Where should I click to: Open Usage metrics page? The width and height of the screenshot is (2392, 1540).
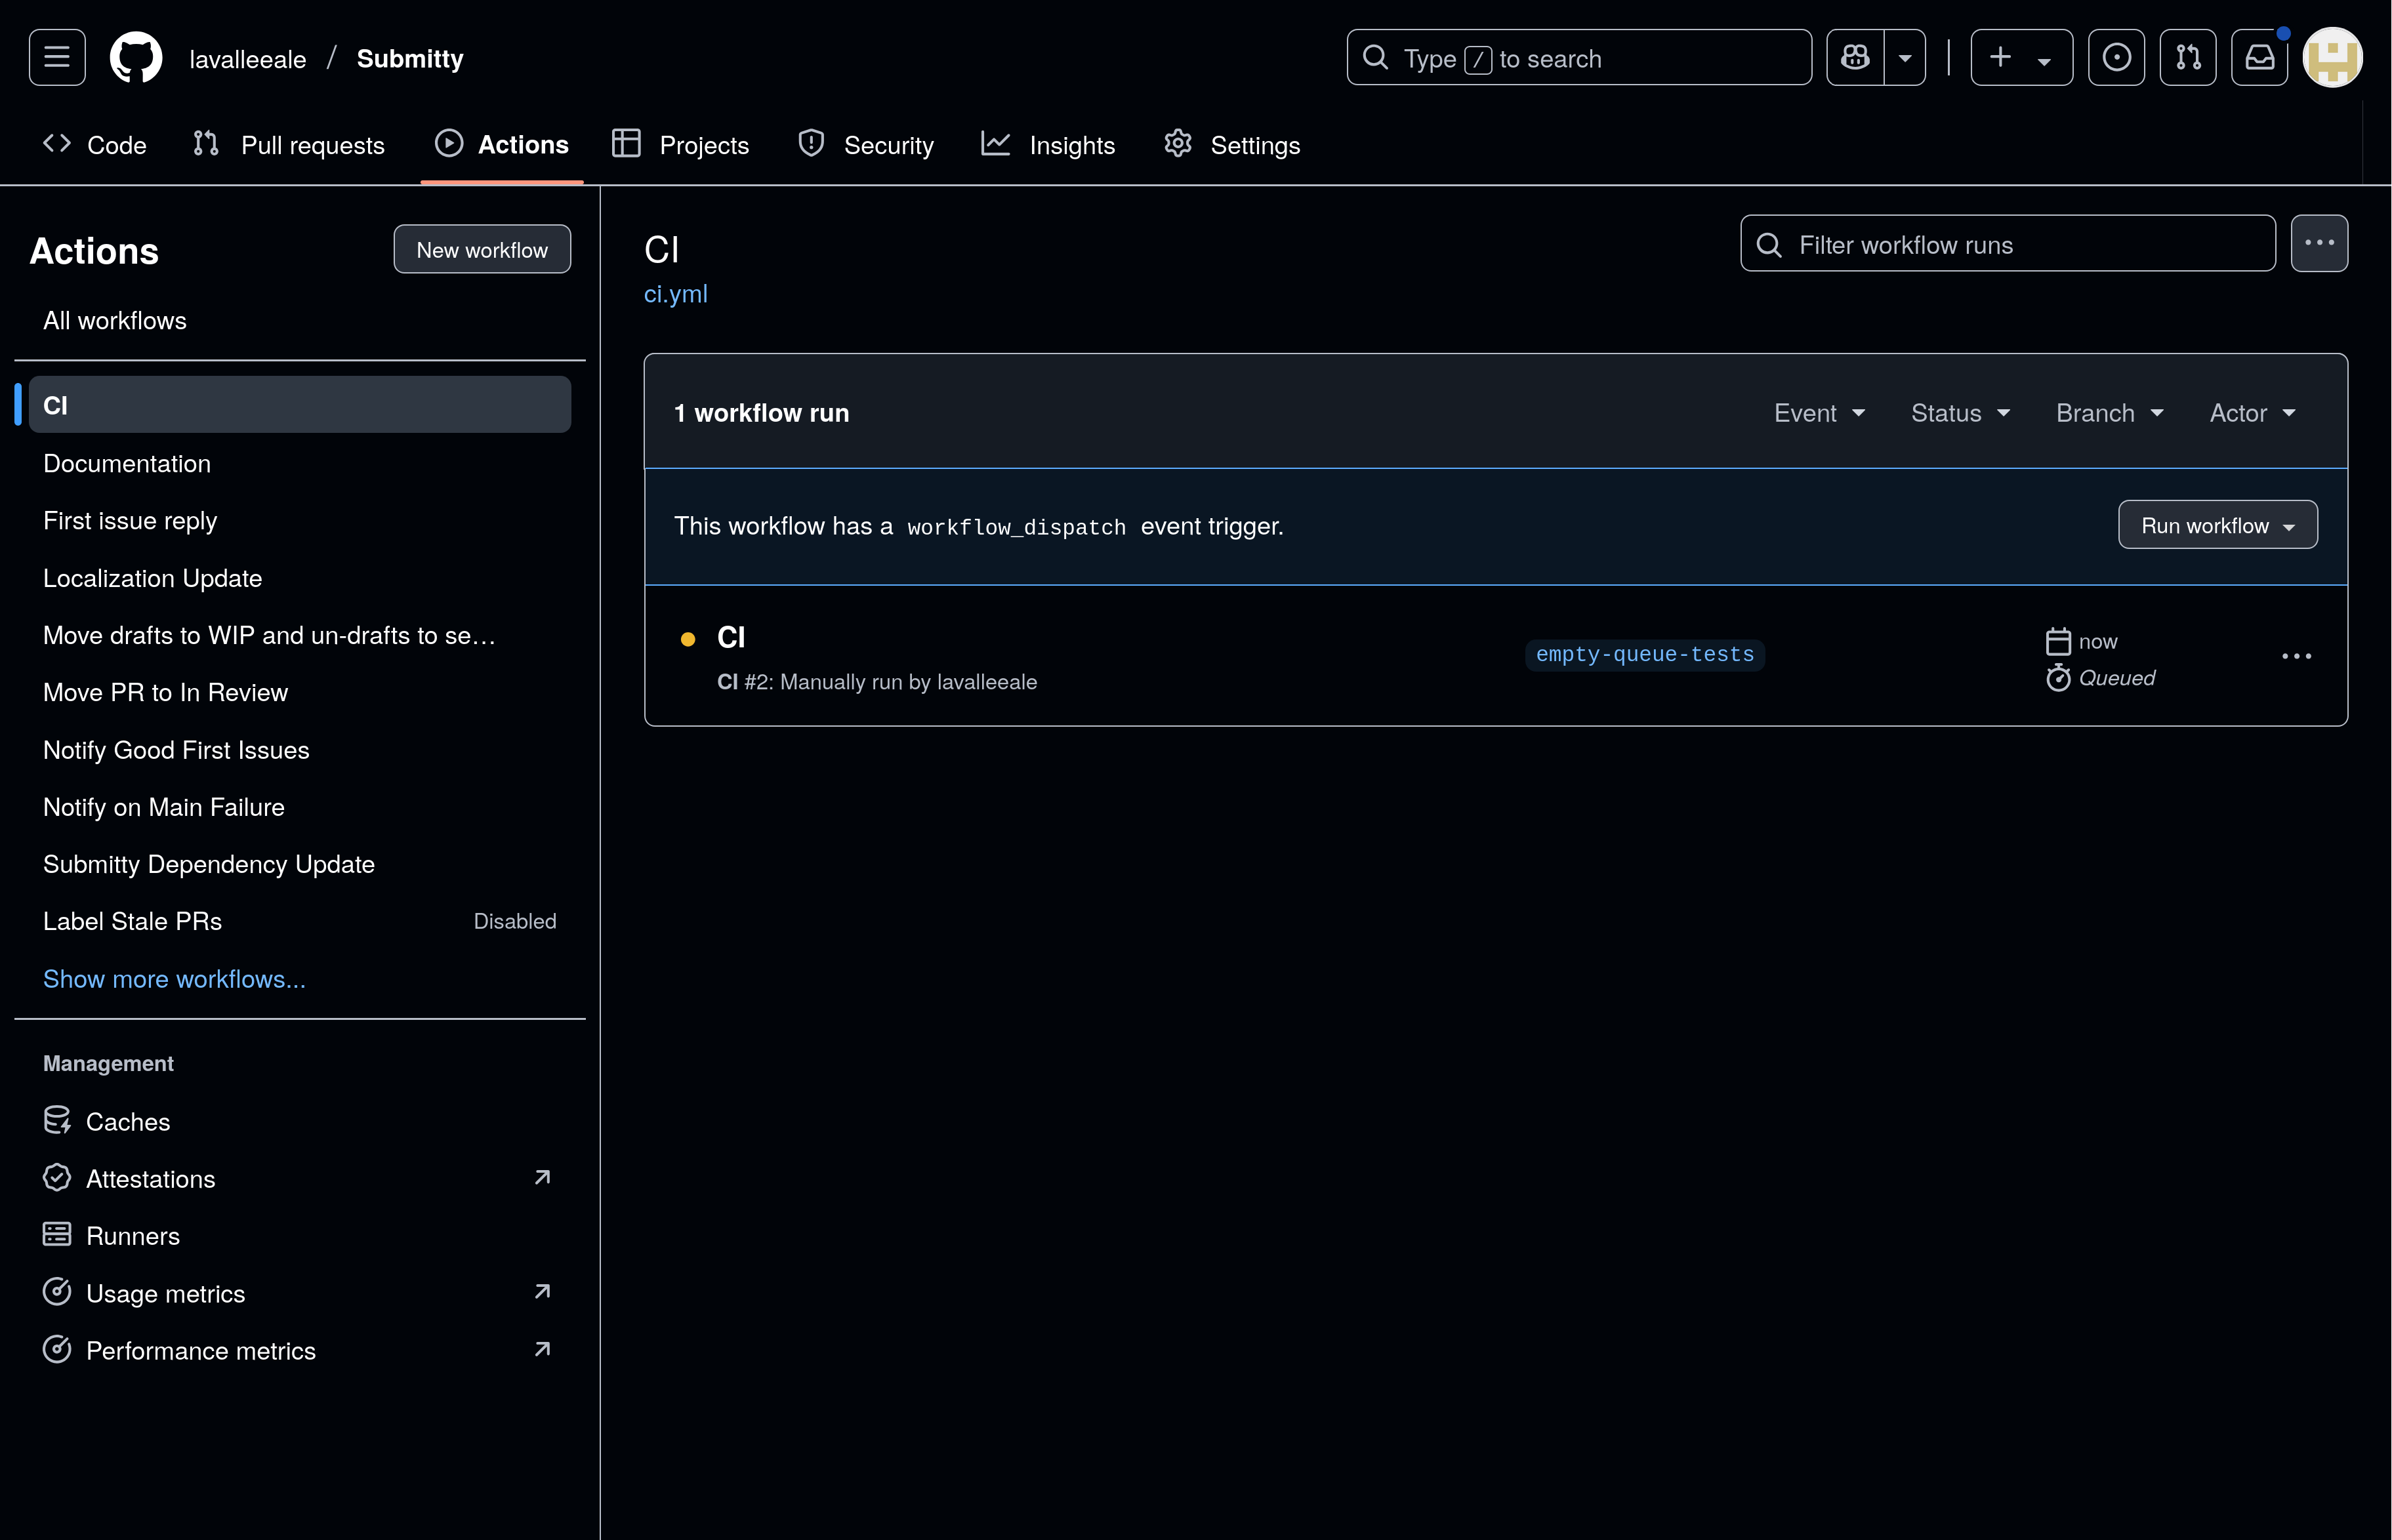click(x=300, y=1293)
